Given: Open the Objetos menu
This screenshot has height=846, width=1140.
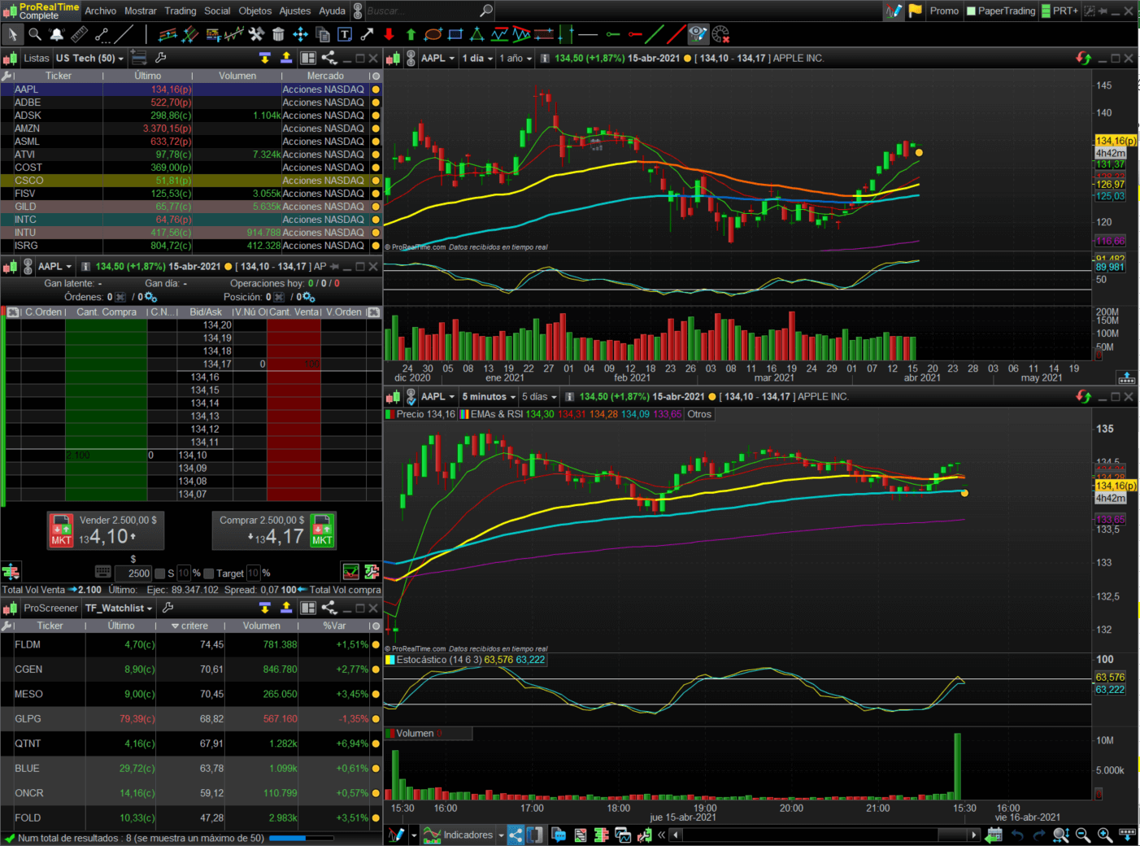Looking at the screenshot, I should click(255, 11).
